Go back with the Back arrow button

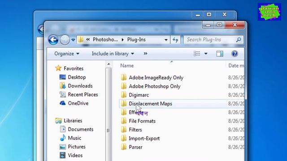pos(53,40)
